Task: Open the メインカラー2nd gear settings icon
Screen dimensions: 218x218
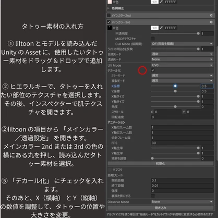Action: click(211, 16)
